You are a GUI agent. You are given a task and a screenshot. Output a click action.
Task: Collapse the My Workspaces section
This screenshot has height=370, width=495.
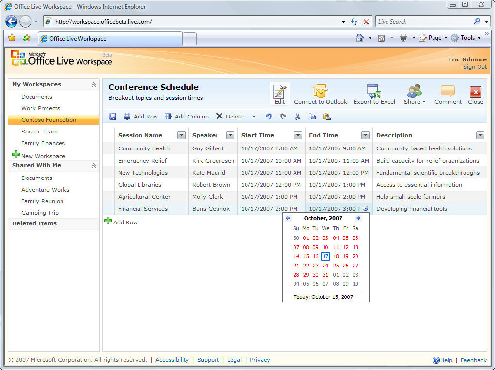click(93, 85)
